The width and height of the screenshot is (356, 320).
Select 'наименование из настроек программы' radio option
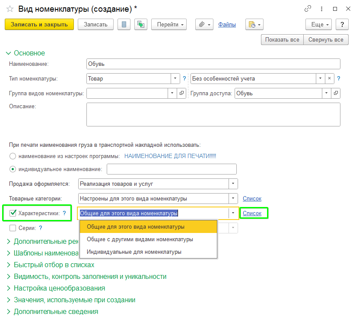pos(13,156)
